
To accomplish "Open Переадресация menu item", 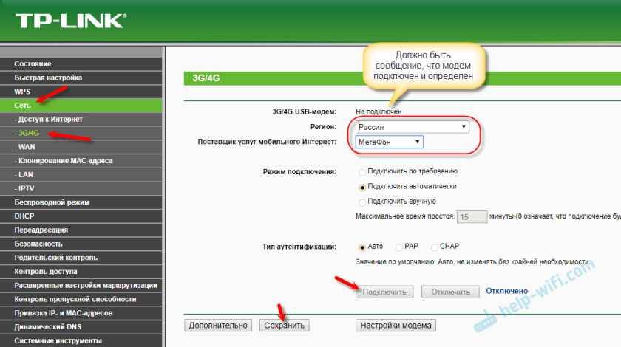I will [81, 230].
